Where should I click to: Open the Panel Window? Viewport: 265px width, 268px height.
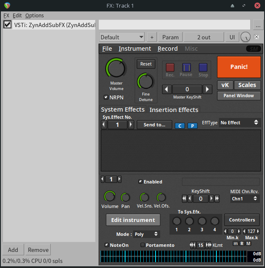click(239, 96)
